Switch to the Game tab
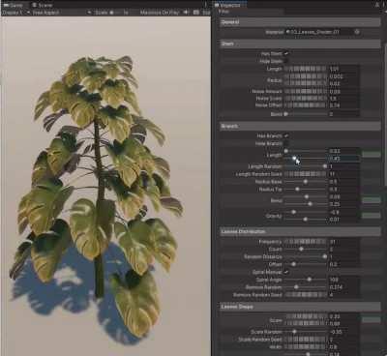 click(x=13, y=5)
